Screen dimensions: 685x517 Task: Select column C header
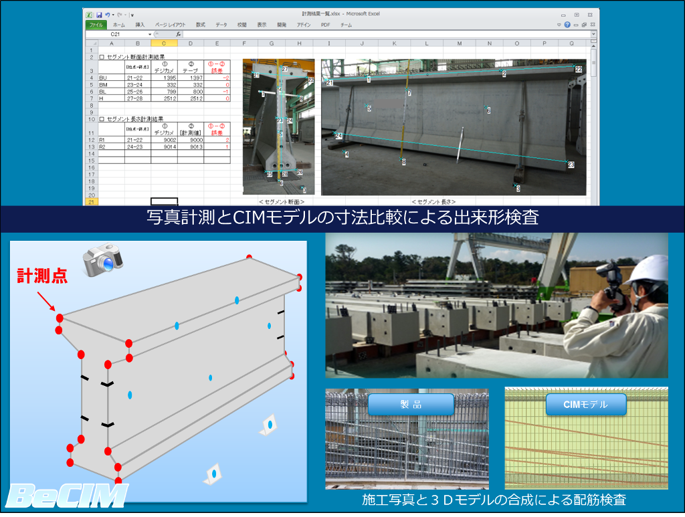(x=164, y=43)
